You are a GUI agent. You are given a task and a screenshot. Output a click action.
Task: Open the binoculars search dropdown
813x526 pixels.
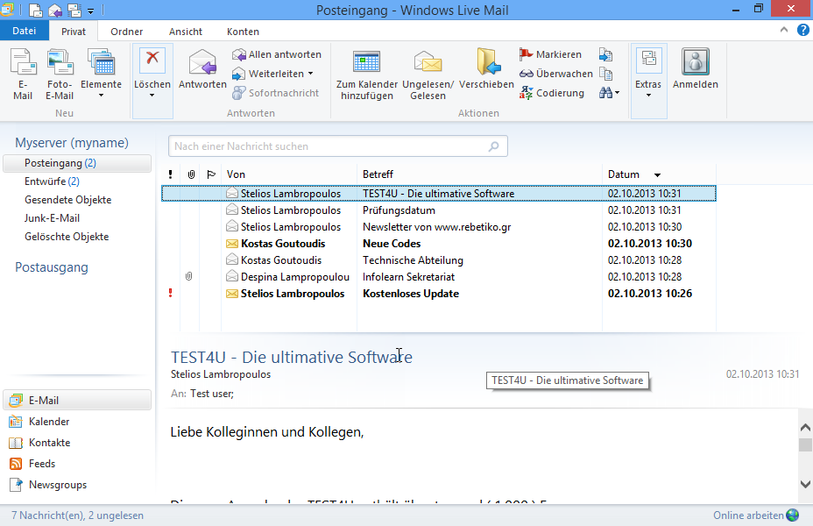point(609,93)
